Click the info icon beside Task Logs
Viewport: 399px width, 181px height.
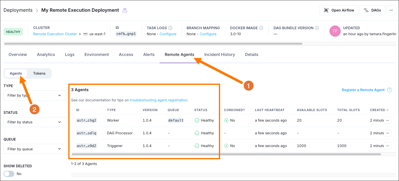click(170, 28)
